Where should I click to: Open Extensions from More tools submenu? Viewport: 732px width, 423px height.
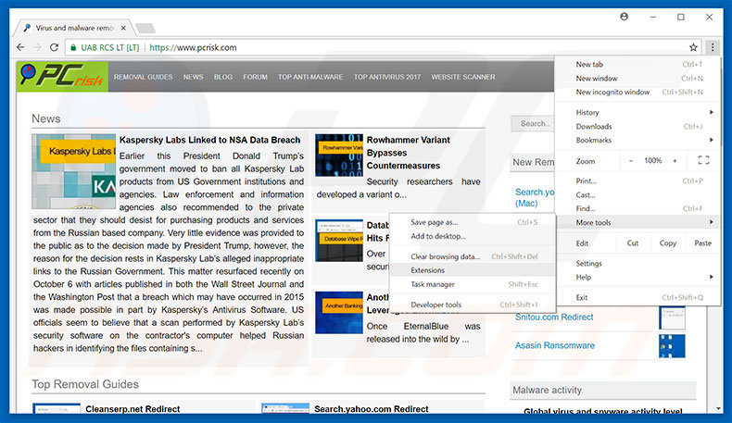pyautogui.click(x=472, y=270)
